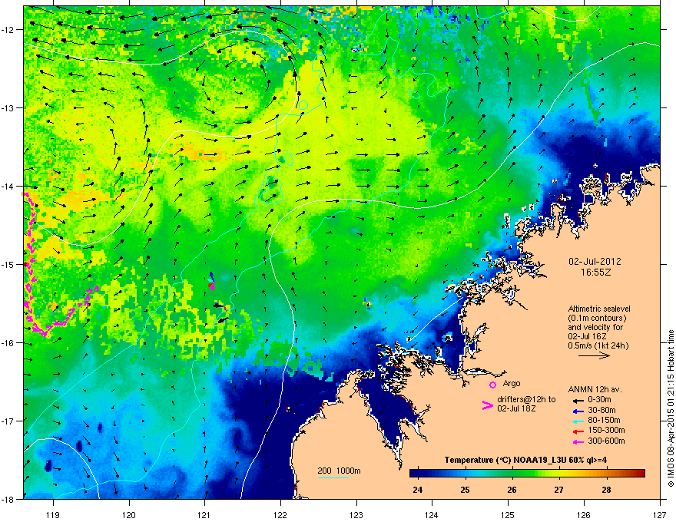Click the longitude axis label 121
The image size is (676, 522).
coord(204,514)
